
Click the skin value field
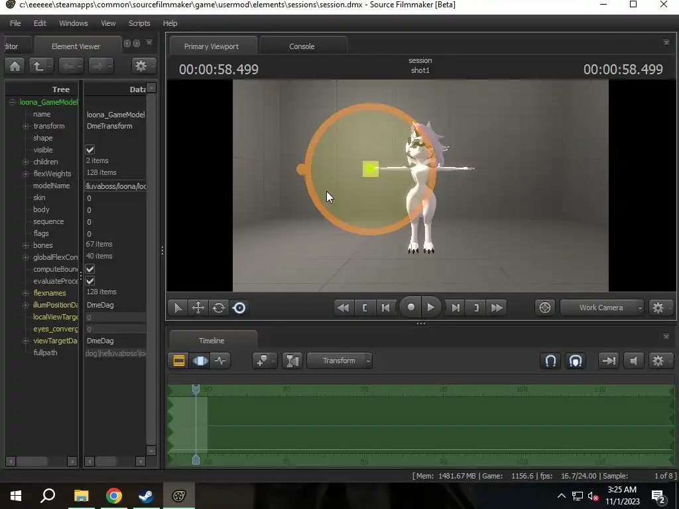115,198
